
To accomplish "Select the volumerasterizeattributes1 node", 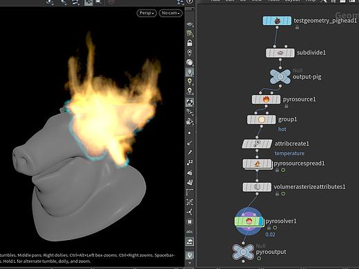I will (257, 187).
